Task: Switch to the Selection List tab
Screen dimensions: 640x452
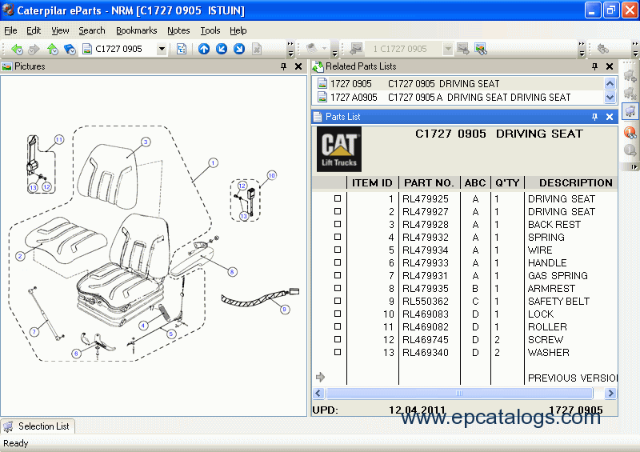Action: pos(38,426)
